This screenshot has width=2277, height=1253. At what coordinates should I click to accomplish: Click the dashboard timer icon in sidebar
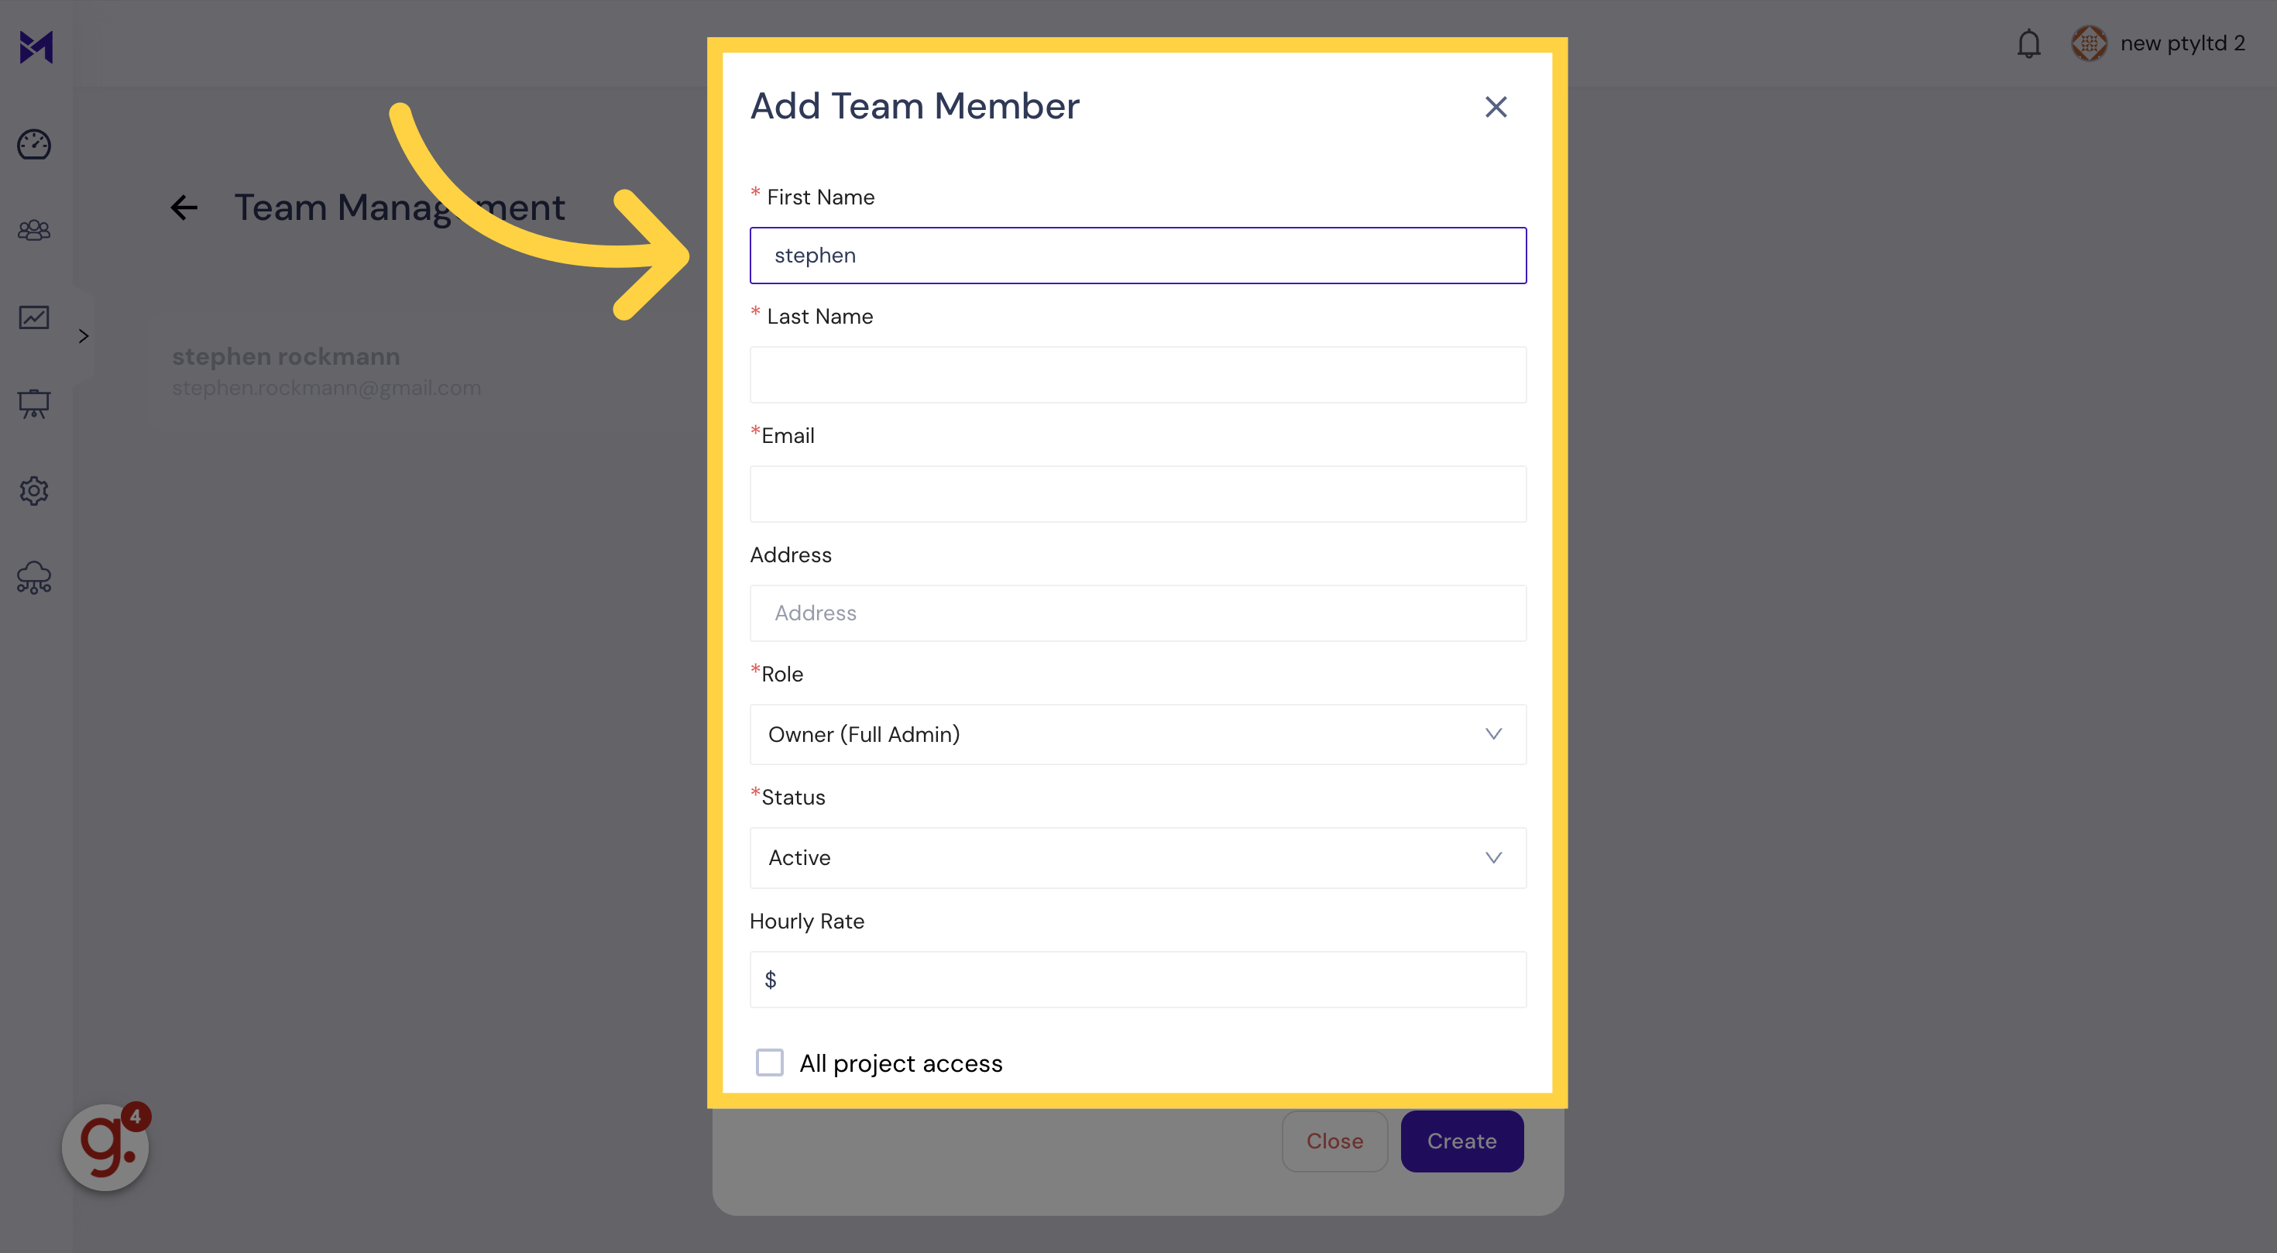tap(34, 143)
